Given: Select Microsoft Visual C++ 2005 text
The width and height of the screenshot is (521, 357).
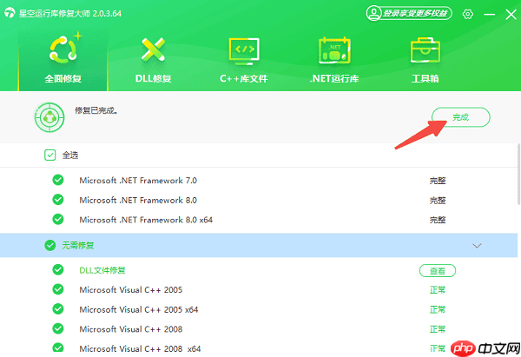Looking at the screenshot, I should [x=131, y=290].
